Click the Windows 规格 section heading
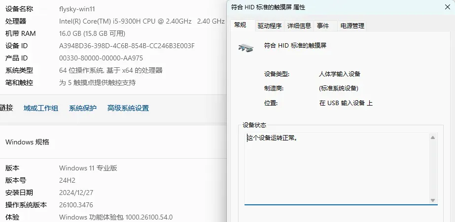The width and height of the screenshot is (455, 222). pos(27,142)
